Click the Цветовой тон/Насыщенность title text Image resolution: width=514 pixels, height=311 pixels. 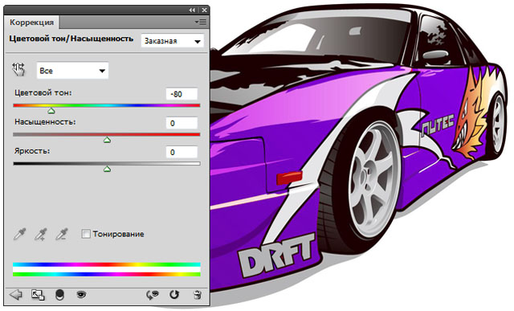[x=71, y=39]
